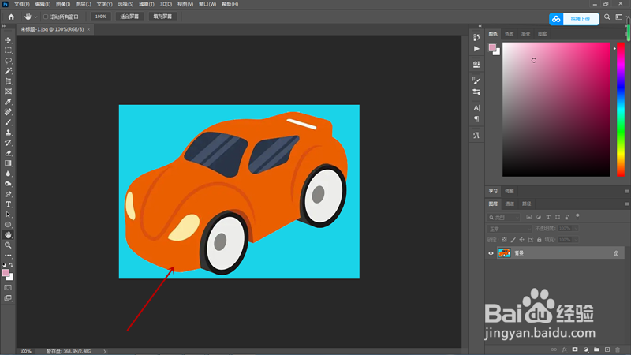Select the Ellipse shape tool
631x355 pixels.
8,225
